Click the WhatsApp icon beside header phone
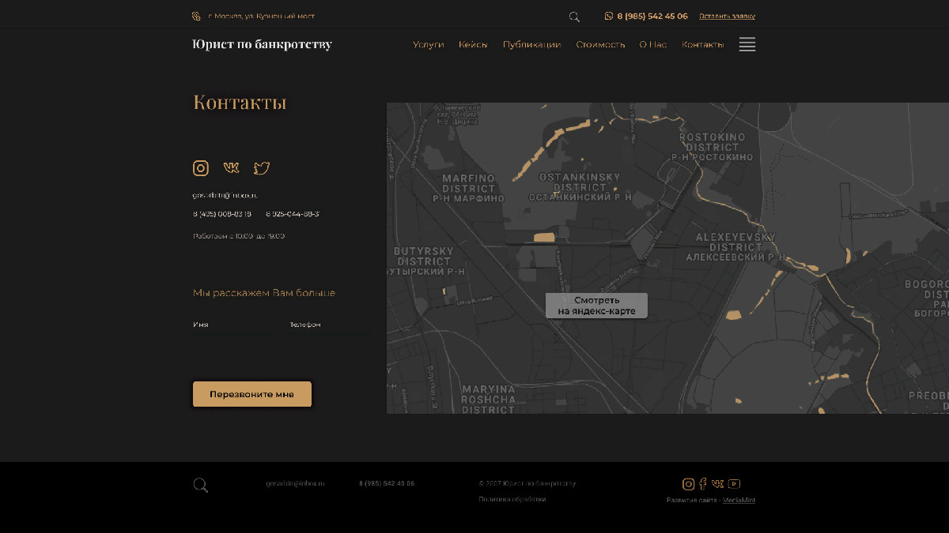The height and width of the screenshot is (533, 949). (609, 16)
